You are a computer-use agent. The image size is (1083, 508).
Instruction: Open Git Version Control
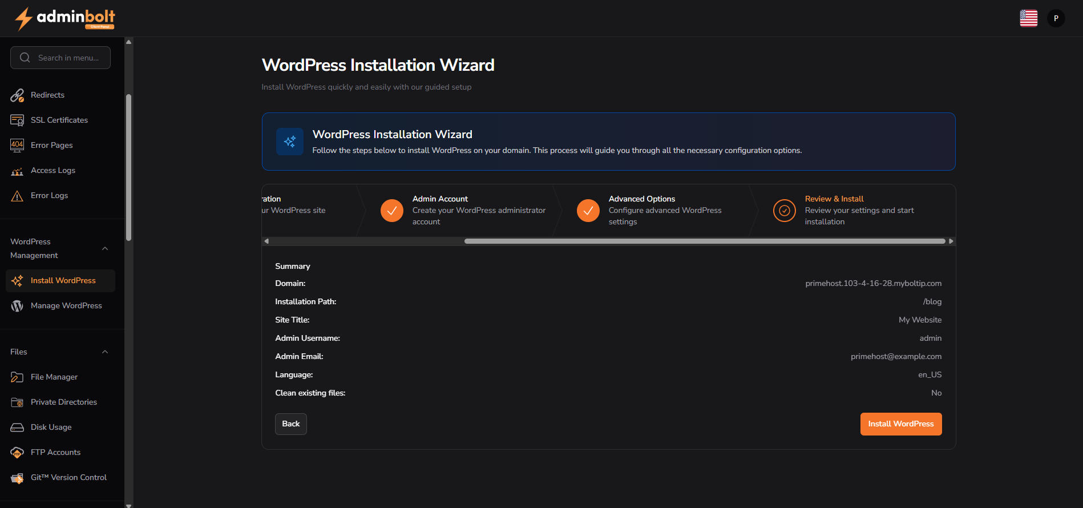pyautogui.click(x=60, y=478)
